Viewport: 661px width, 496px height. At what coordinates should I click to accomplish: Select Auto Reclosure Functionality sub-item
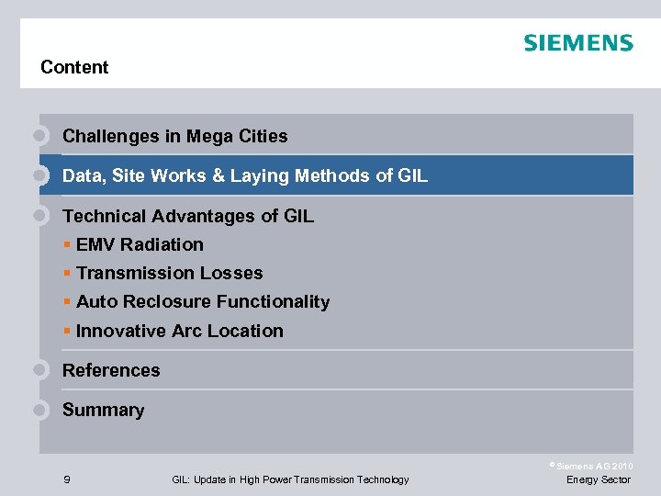click(x=203, y=302)
